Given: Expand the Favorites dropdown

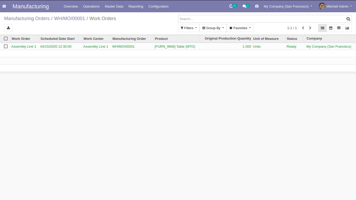Looking at the screenshot, I should click(x=240, y=28).
